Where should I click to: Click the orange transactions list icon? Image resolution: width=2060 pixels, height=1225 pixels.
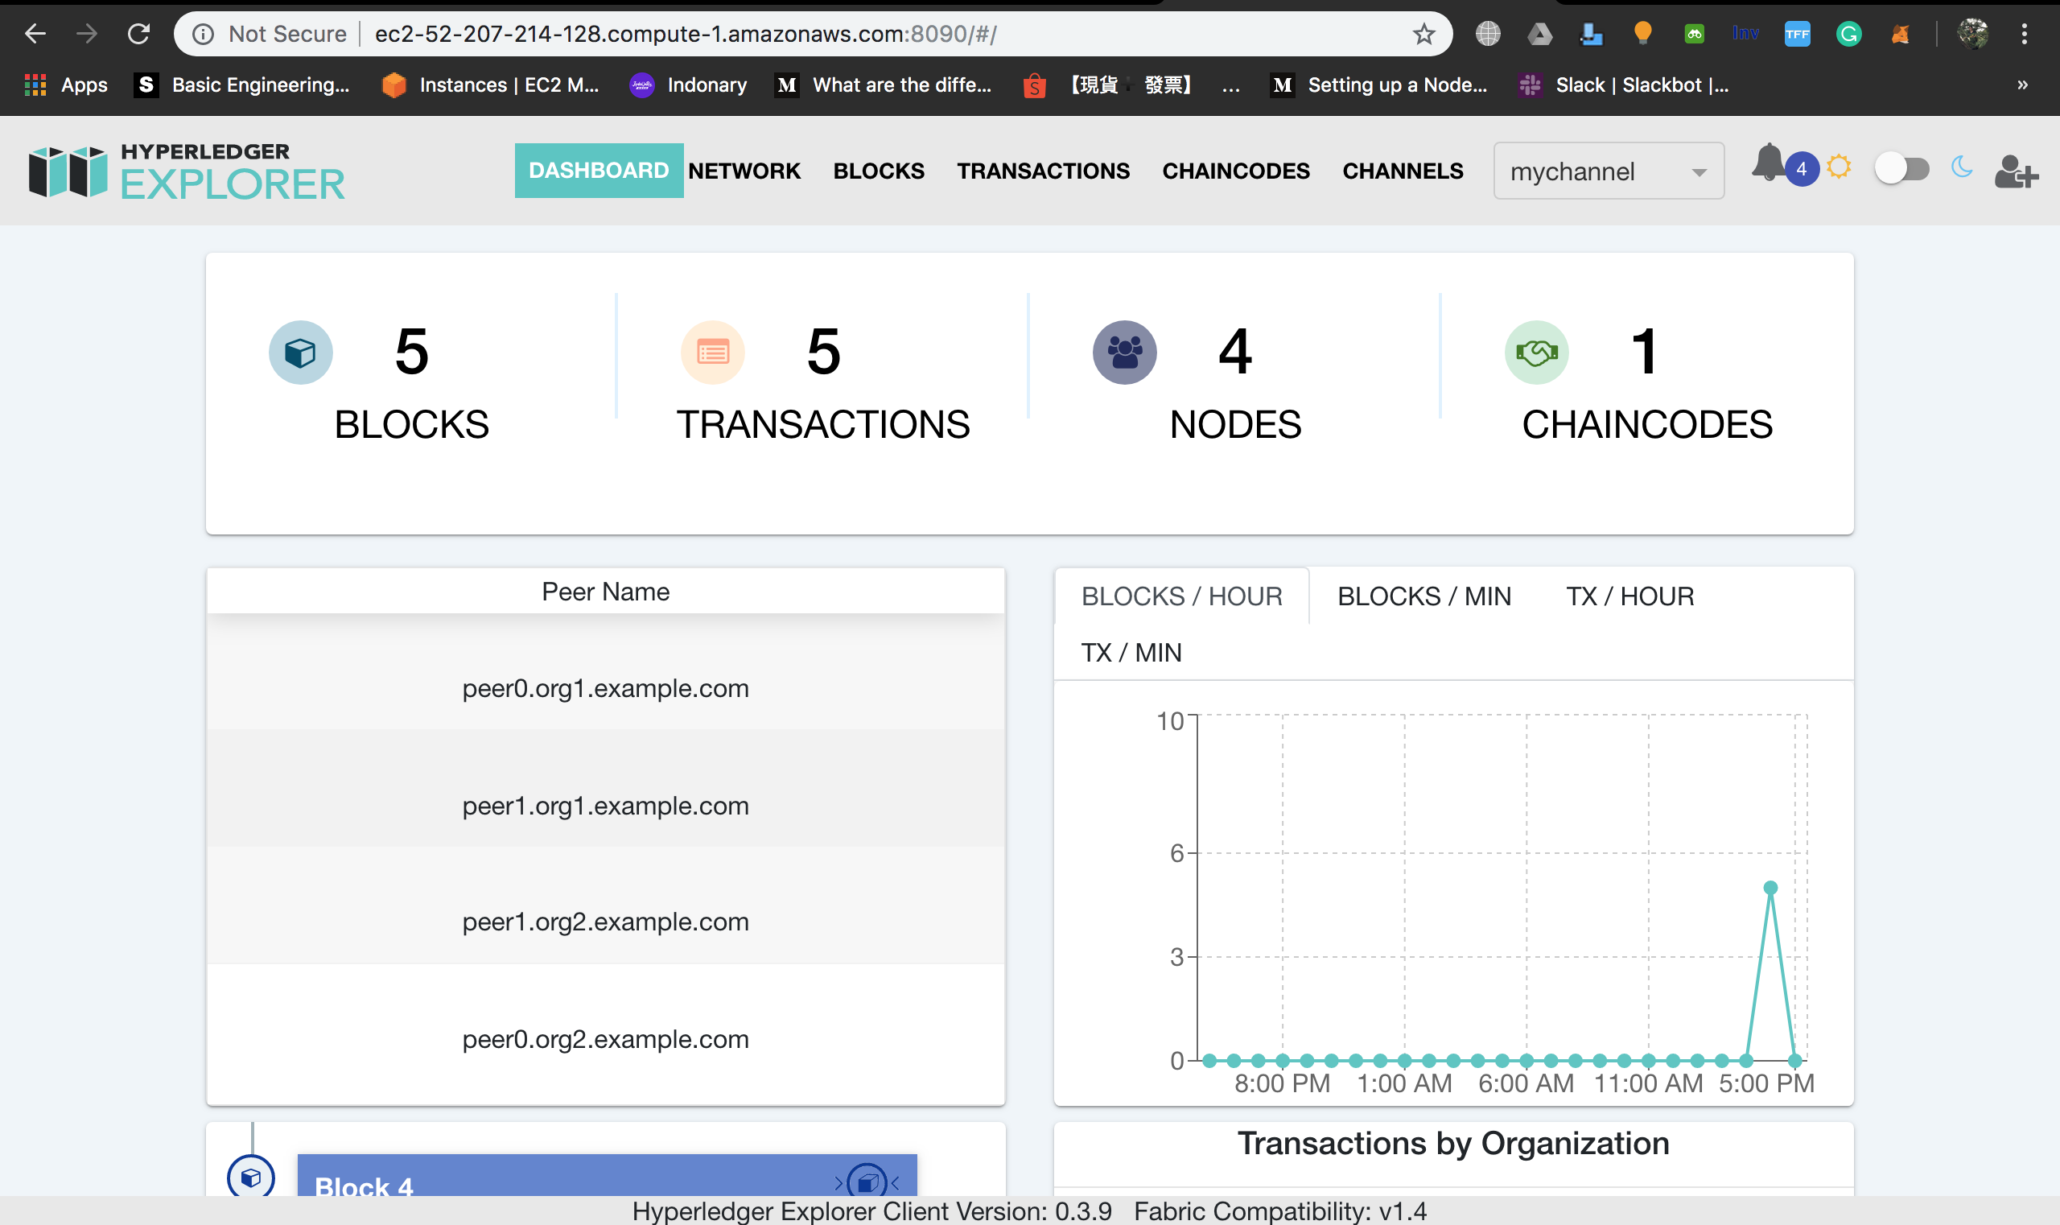pyautogui.click(x=712, y=353)
